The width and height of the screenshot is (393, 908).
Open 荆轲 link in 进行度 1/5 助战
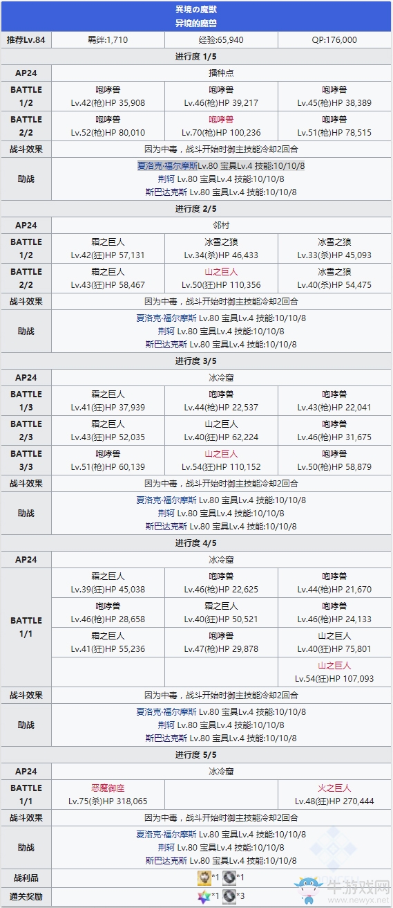[166, 179]
